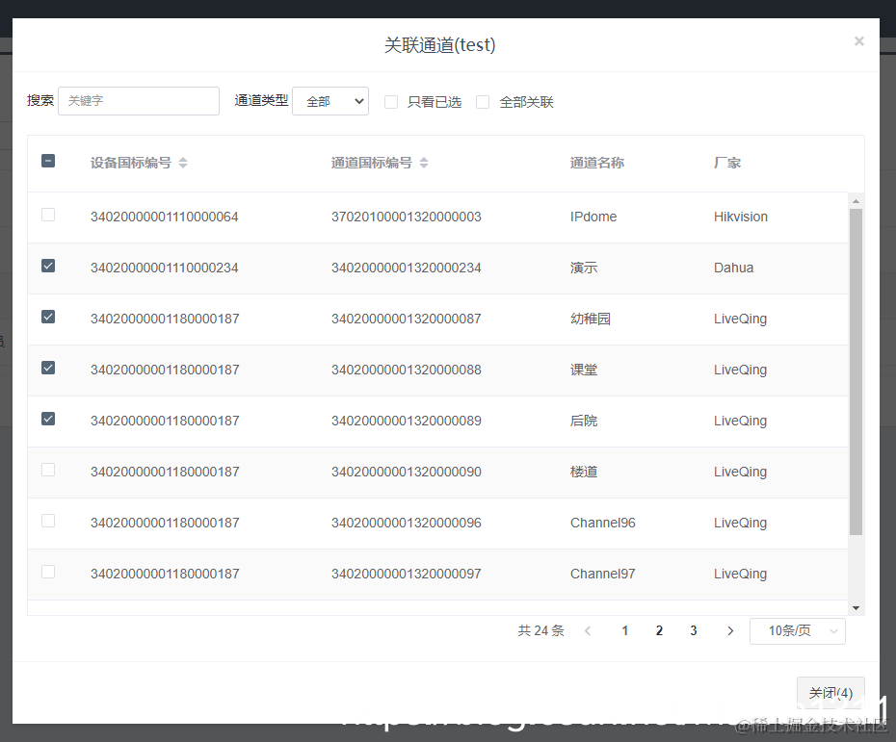This screenshot has height=742, width=896.
Task: Click the table vertical scrollbar thumb
Action: coord(856,371)
